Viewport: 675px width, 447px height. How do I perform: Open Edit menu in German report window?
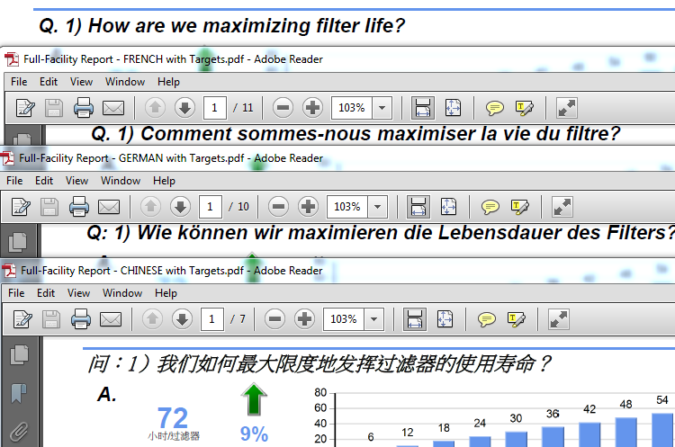(x=44, y=181)
